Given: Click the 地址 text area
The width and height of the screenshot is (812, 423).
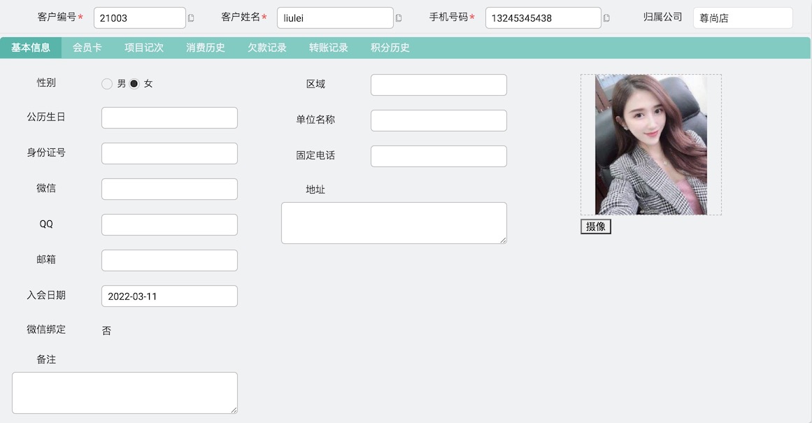Looking at the screenshot, I should 394,223.
